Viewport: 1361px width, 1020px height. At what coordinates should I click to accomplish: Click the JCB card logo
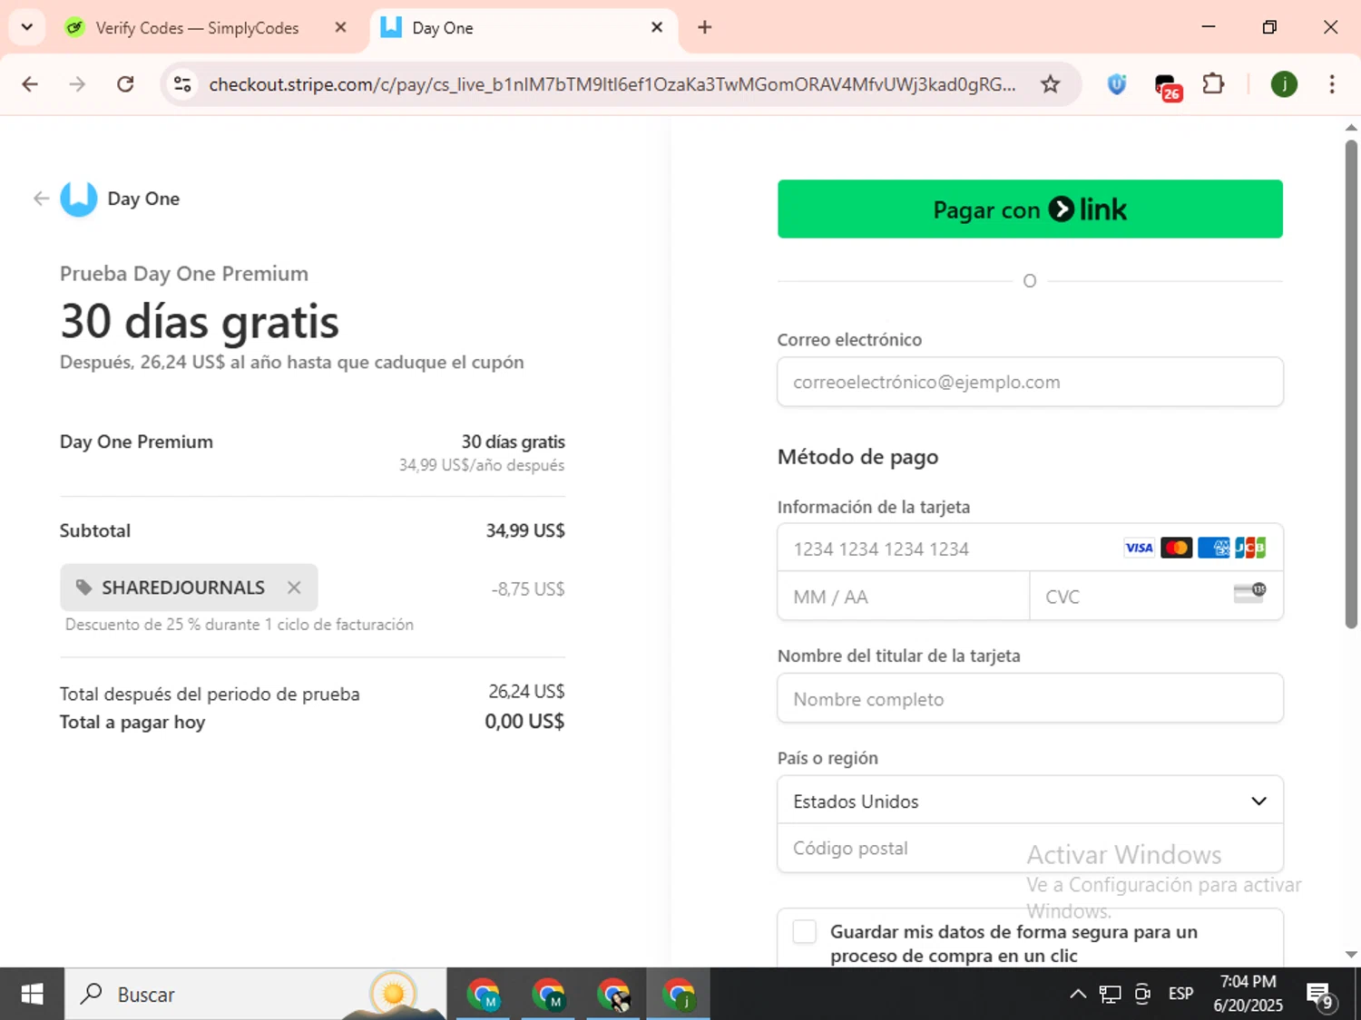[1250, 548]
